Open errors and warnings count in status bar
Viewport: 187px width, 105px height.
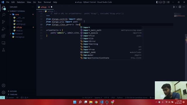(x=24, y=98)
